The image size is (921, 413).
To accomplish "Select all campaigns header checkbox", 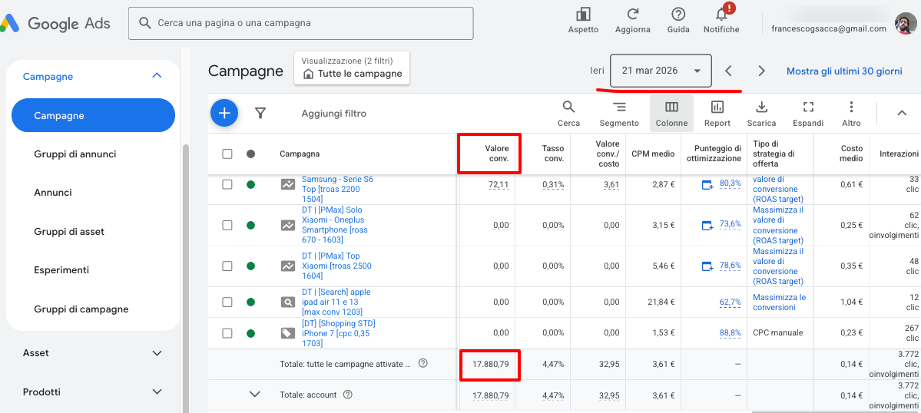I will pyautogui.click(x=227, y=154).
